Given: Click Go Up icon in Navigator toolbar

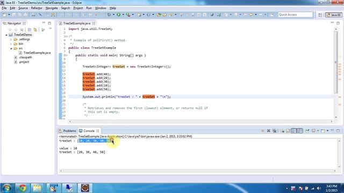Looking at the screenshot, I should (21, 29).
